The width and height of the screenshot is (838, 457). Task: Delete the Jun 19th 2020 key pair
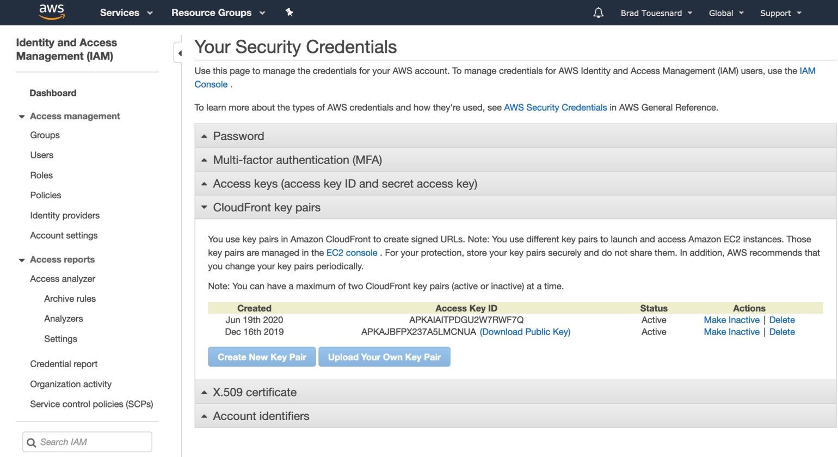click(782, 320)
